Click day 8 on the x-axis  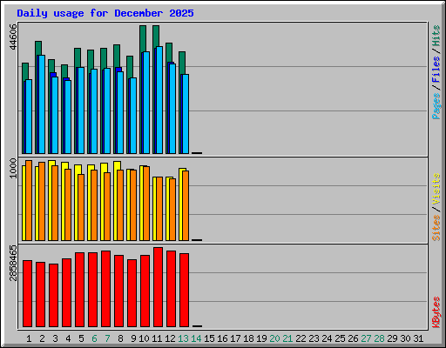[x=120, y=338]
